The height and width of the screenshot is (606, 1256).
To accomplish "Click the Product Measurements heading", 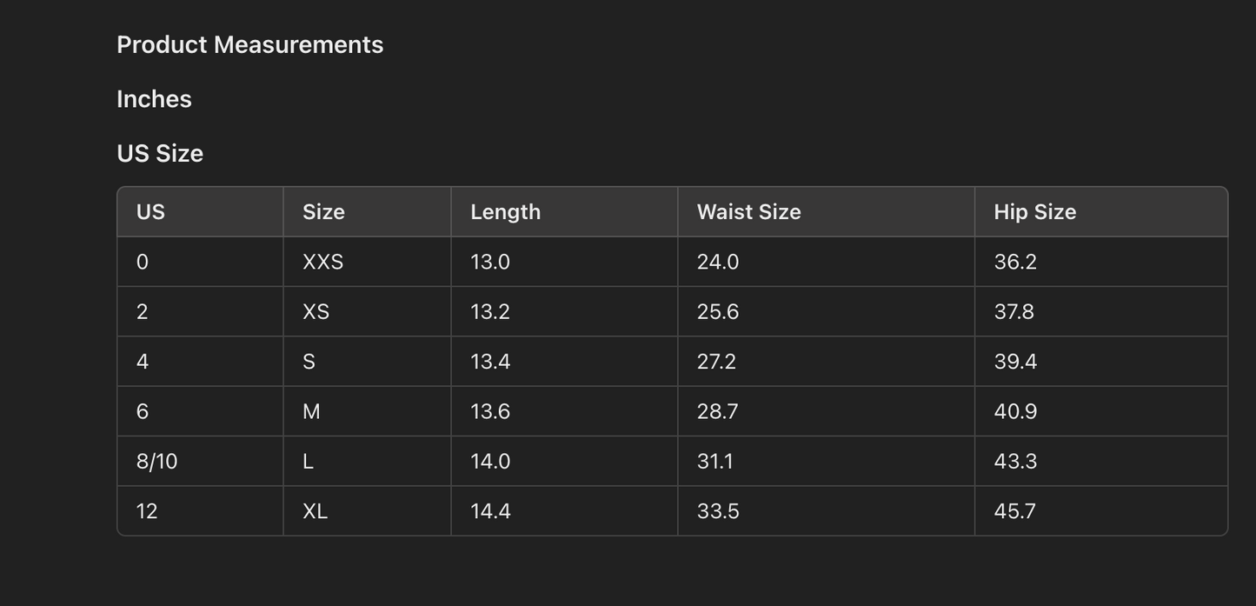I will click(249, 45).
